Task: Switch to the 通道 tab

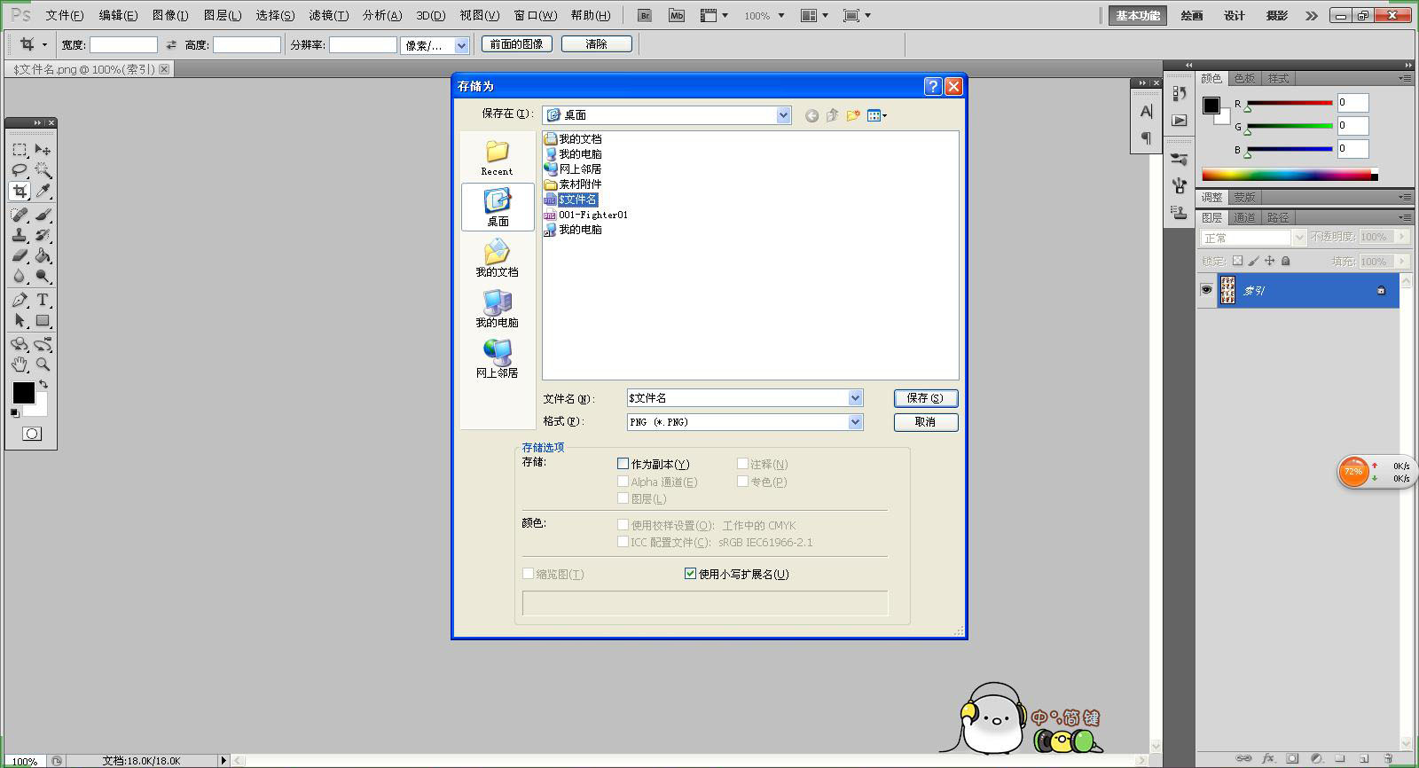Action: click(1244, 217)
